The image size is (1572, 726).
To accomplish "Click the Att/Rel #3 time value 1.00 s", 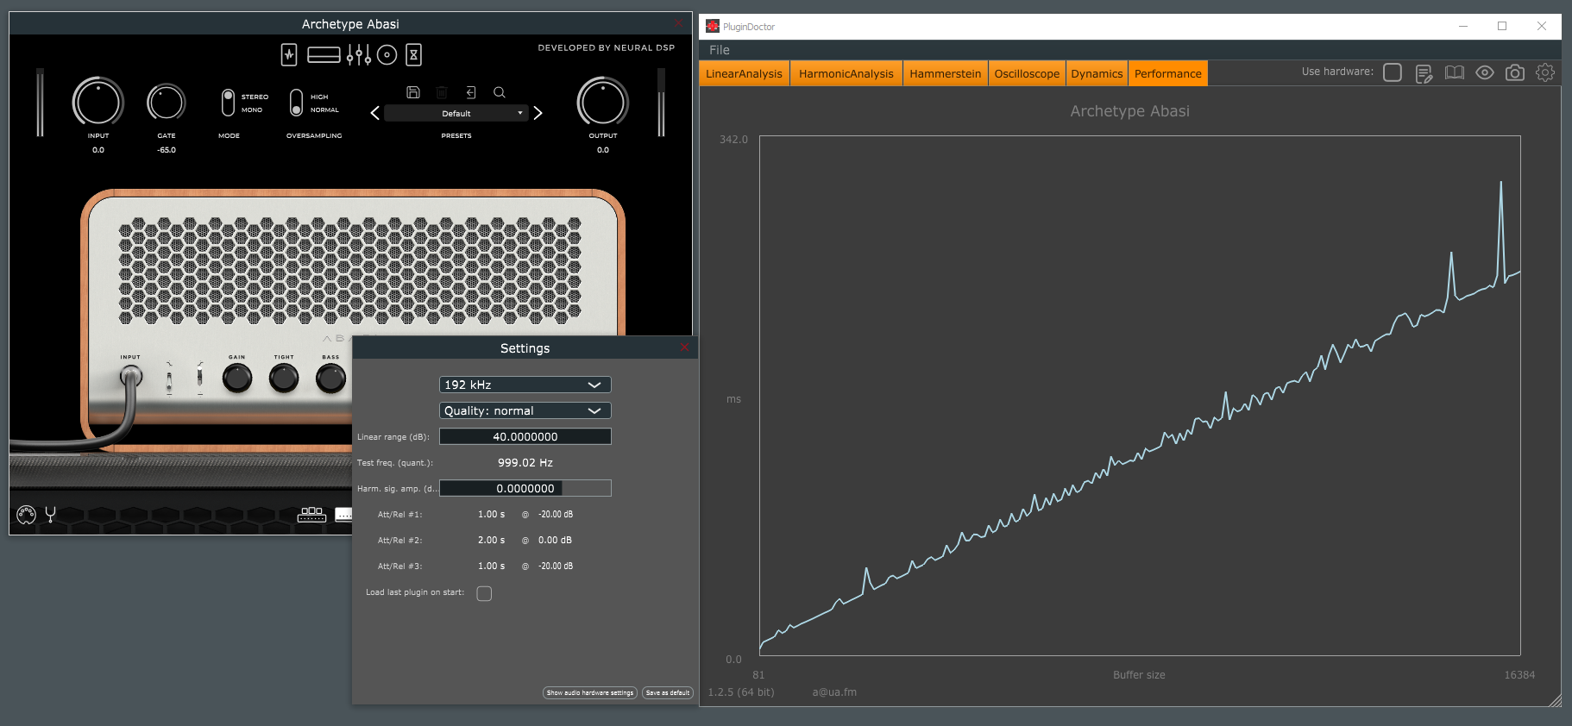I will 492,566.
